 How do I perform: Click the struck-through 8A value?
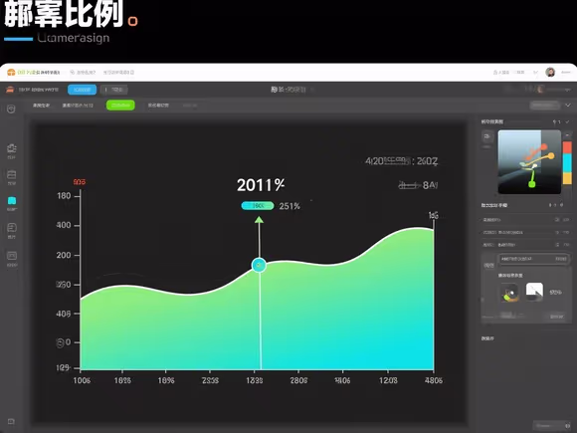click(x=418, y=185)
